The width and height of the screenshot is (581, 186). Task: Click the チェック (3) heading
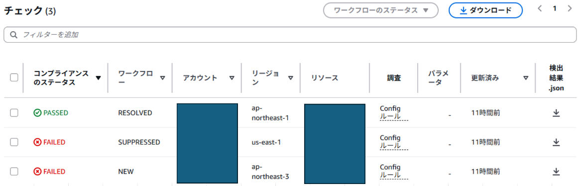30,11
